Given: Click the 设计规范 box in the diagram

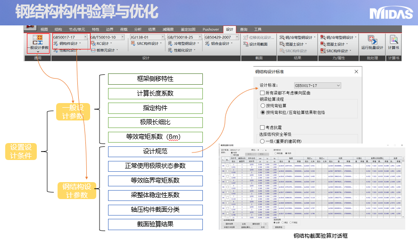Looking at the screenshot, I should point(155,152).
